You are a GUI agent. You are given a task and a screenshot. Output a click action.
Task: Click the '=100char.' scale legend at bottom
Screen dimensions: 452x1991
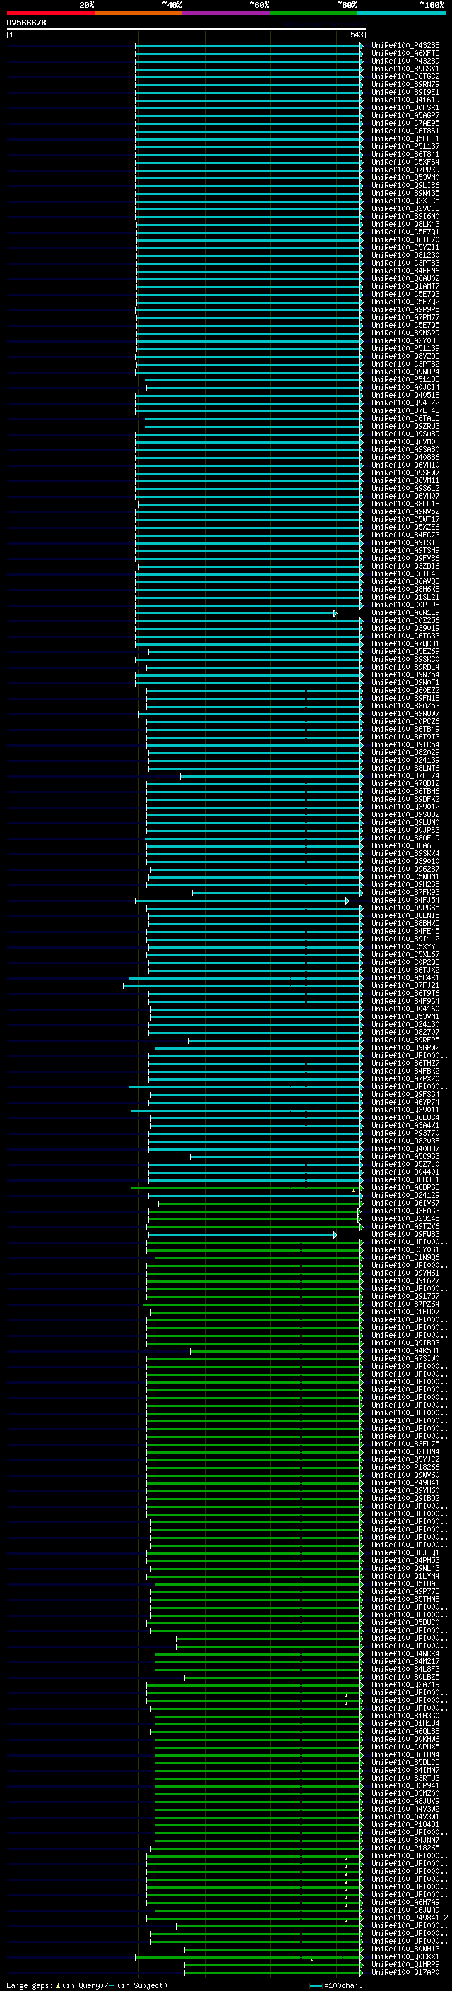click(336, 1985)
